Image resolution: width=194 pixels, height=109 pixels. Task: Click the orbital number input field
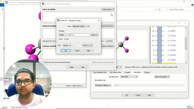[81, 35]
